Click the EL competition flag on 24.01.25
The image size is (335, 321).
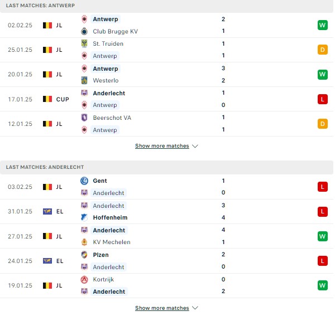tap(47, 261)
